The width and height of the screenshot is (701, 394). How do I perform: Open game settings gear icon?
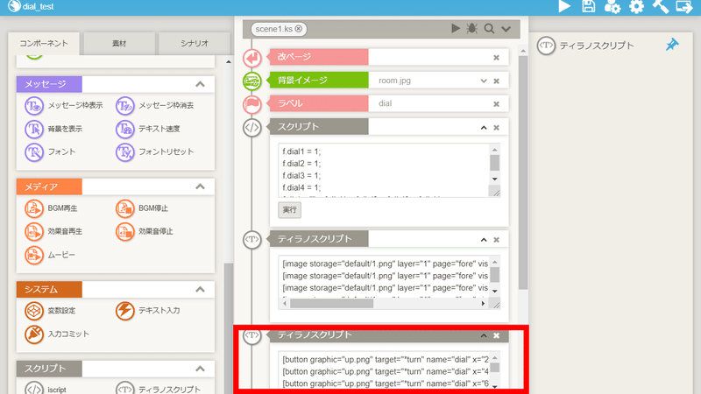(636, 6)
